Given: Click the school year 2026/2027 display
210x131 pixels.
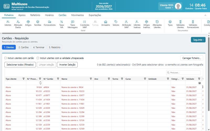Looking at the screenshot, I should click(x=104, y=6).
